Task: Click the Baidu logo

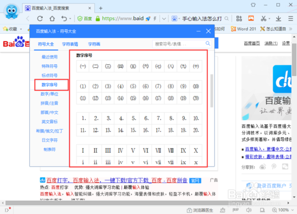Action: 16,42
